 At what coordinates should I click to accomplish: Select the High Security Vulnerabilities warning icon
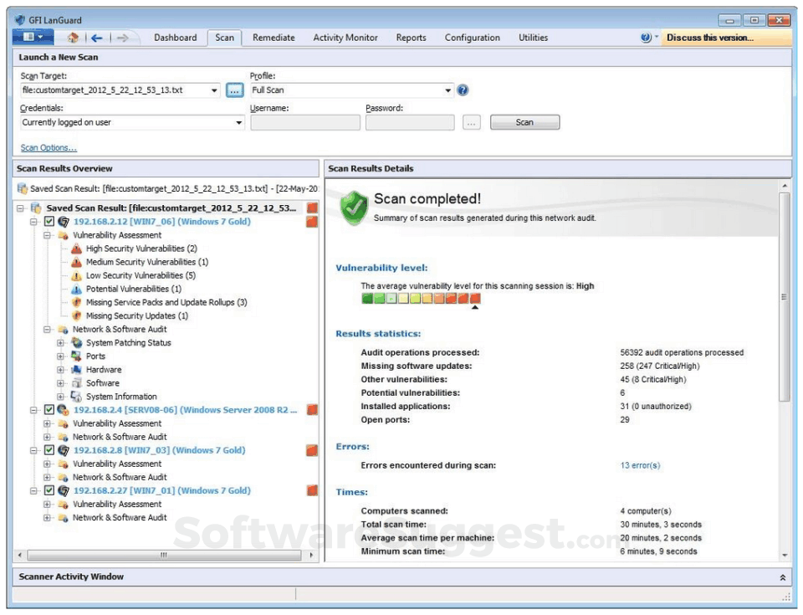(77, 249)
